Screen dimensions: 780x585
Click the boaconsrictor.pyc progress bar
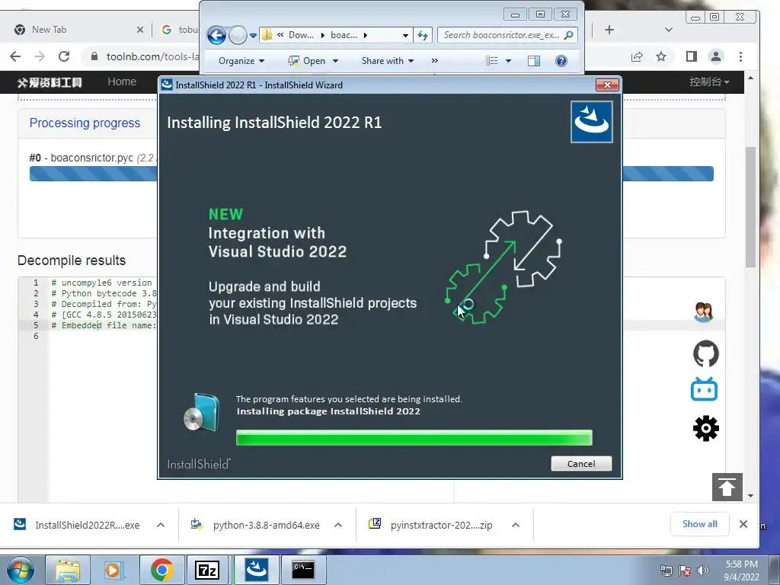[371, 174]
